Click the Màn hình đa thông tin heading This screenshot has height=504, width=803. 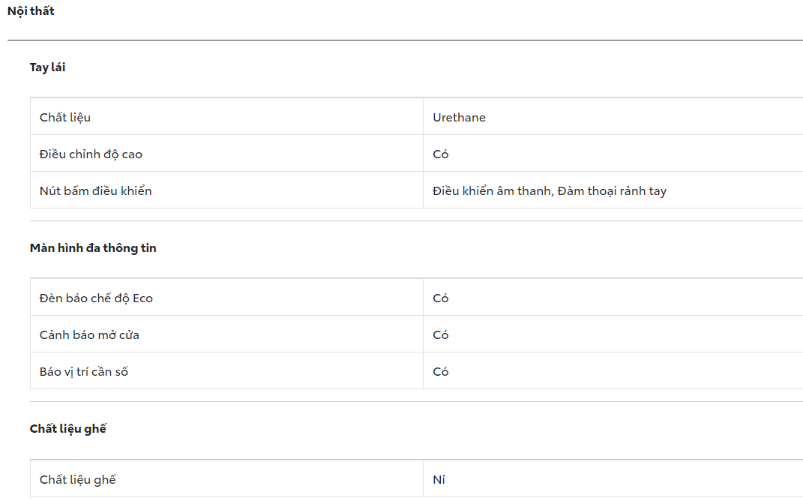pyautogui.click(x=93, y=248)
